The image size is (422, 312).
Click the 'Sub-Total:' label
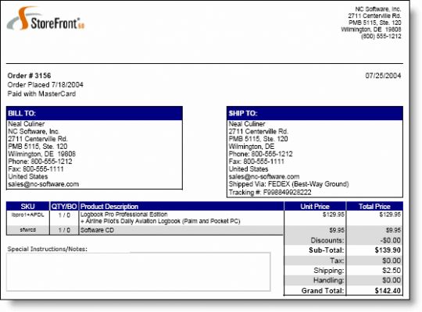click(327, 250)
